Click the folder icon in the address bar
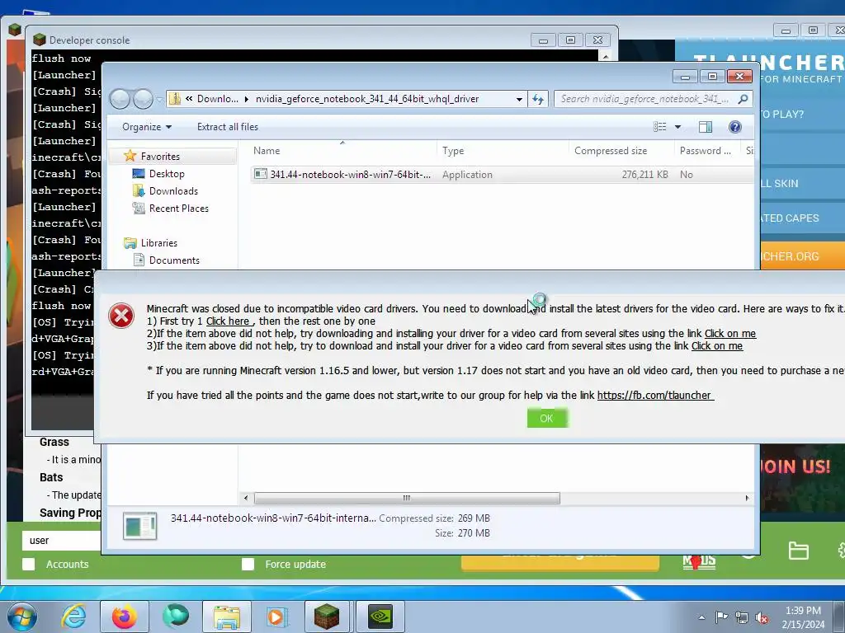This screenshot has width=845, height=633. (x=175, y=99)
